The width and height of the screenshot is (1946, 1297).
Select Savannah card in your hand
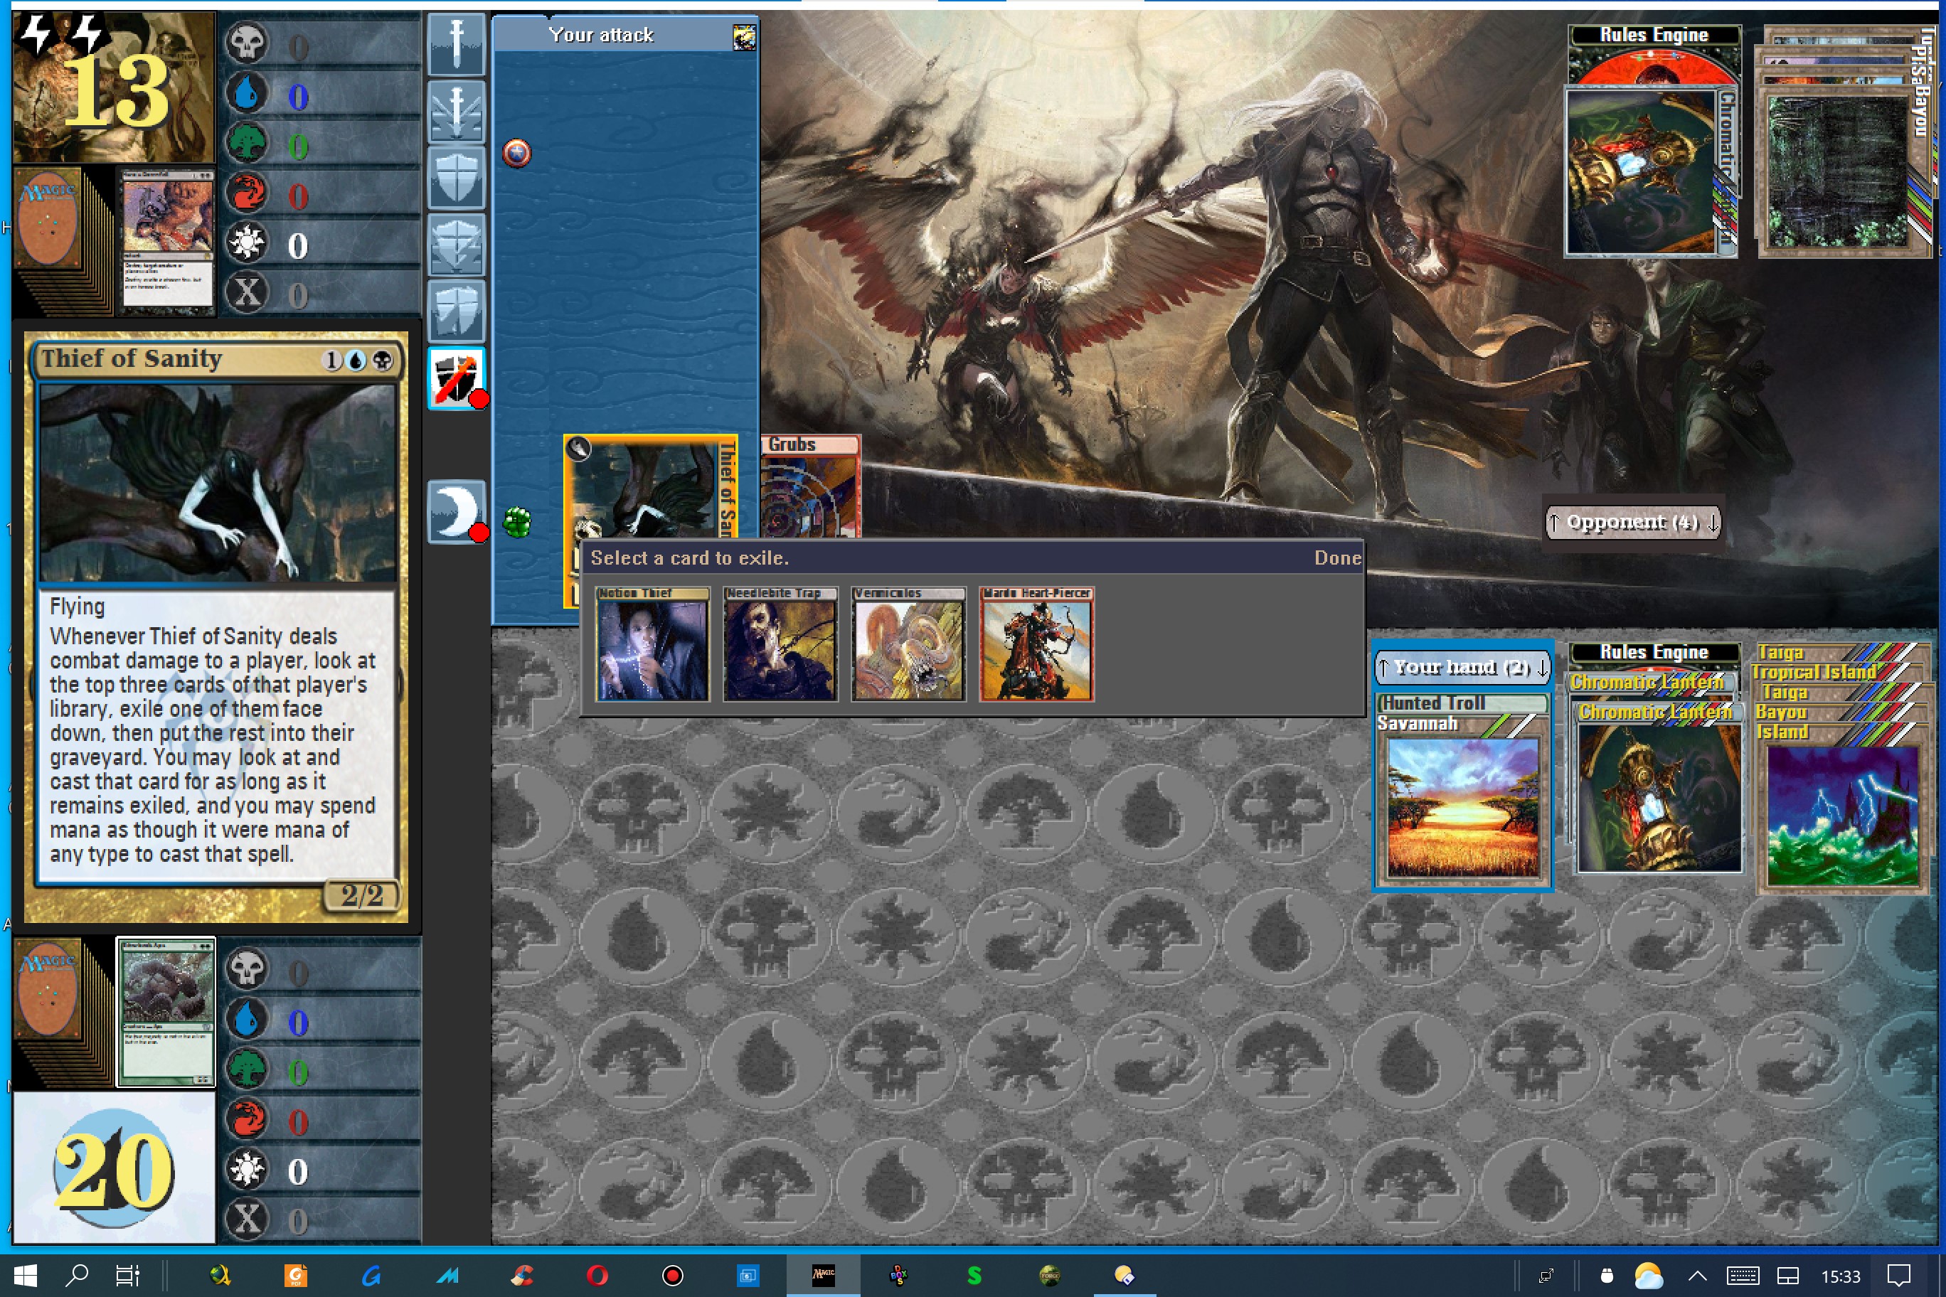pos(1462,800)
